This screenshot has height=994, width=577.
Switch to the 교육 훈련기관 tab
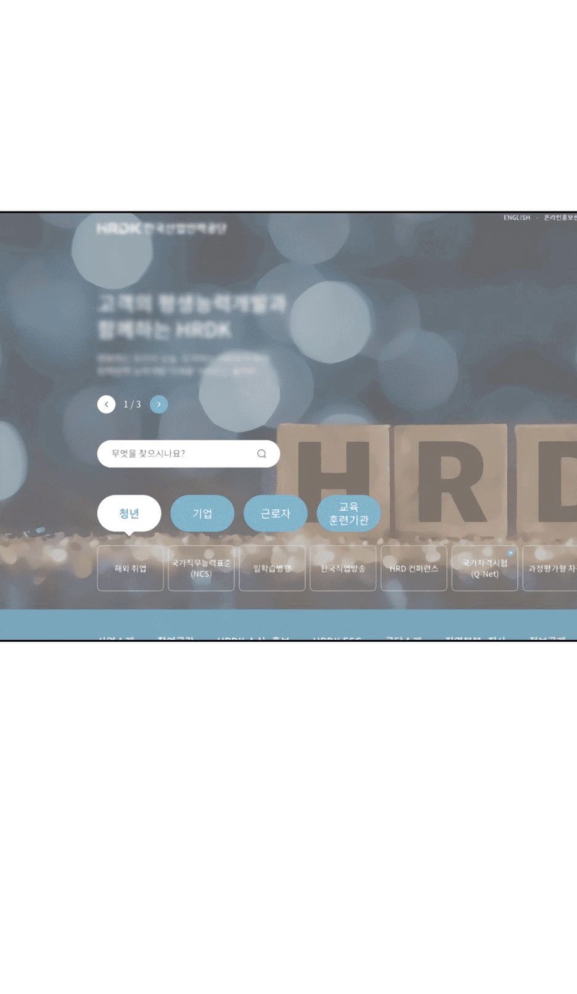[x=349, y=513]
